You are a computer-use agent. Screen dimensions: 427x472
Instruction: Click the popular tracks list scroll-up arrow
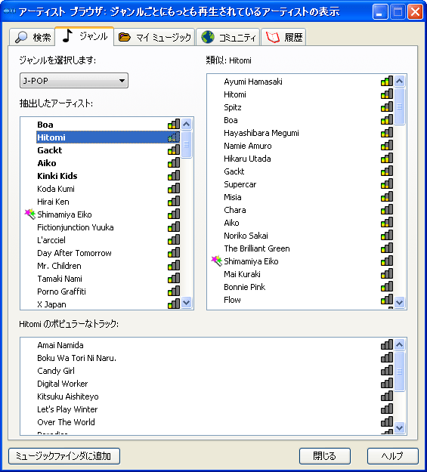pos(400,344)
